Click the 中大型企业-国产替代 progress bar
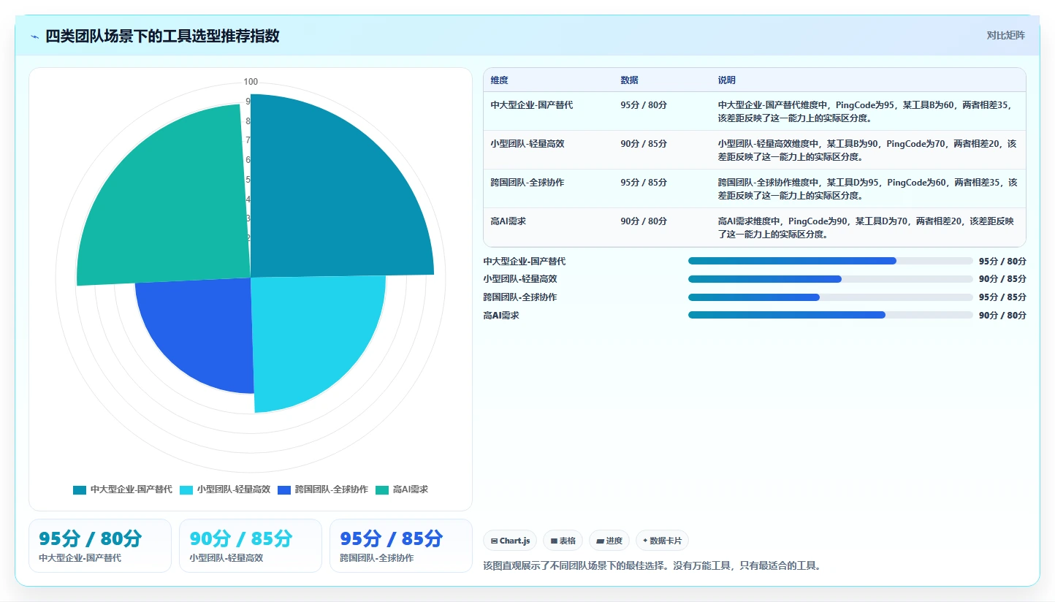Viewport: 1055px width, 602px height. pyautogui.click(x=831, y=261)
